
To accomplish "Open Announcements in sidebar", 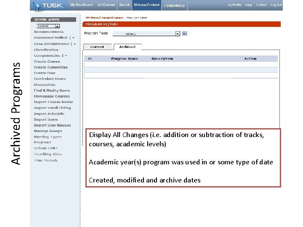I will (x=48, y=32).
